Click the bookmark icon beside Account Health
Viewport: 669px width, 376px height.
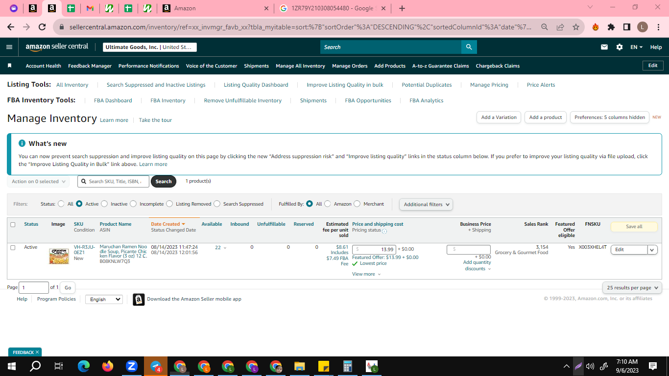[9, 66]
